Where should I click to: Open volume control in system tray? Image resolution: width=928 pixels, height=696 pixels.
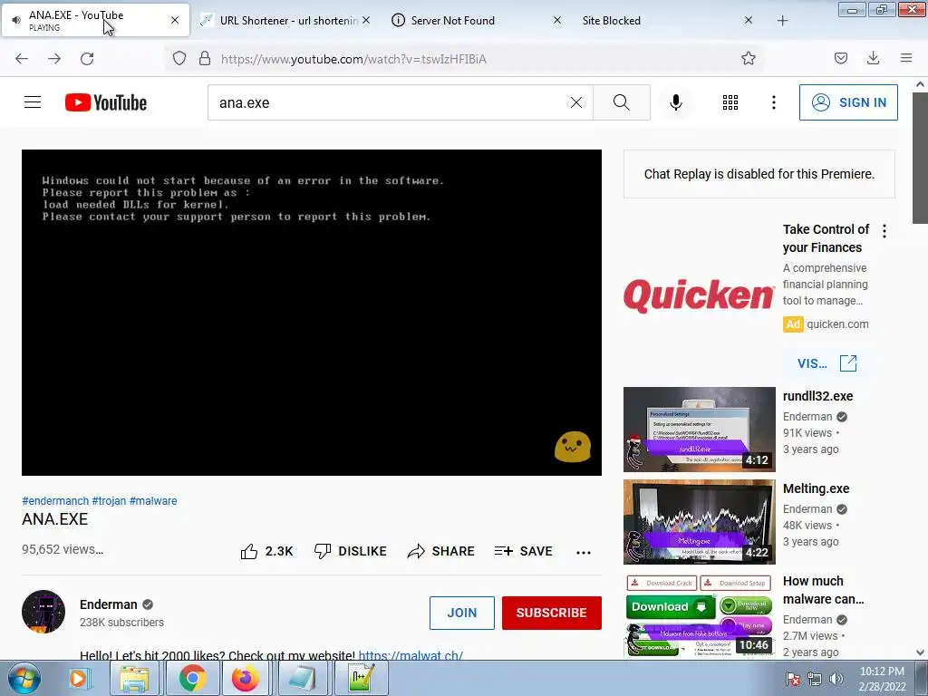coord(836,679)
